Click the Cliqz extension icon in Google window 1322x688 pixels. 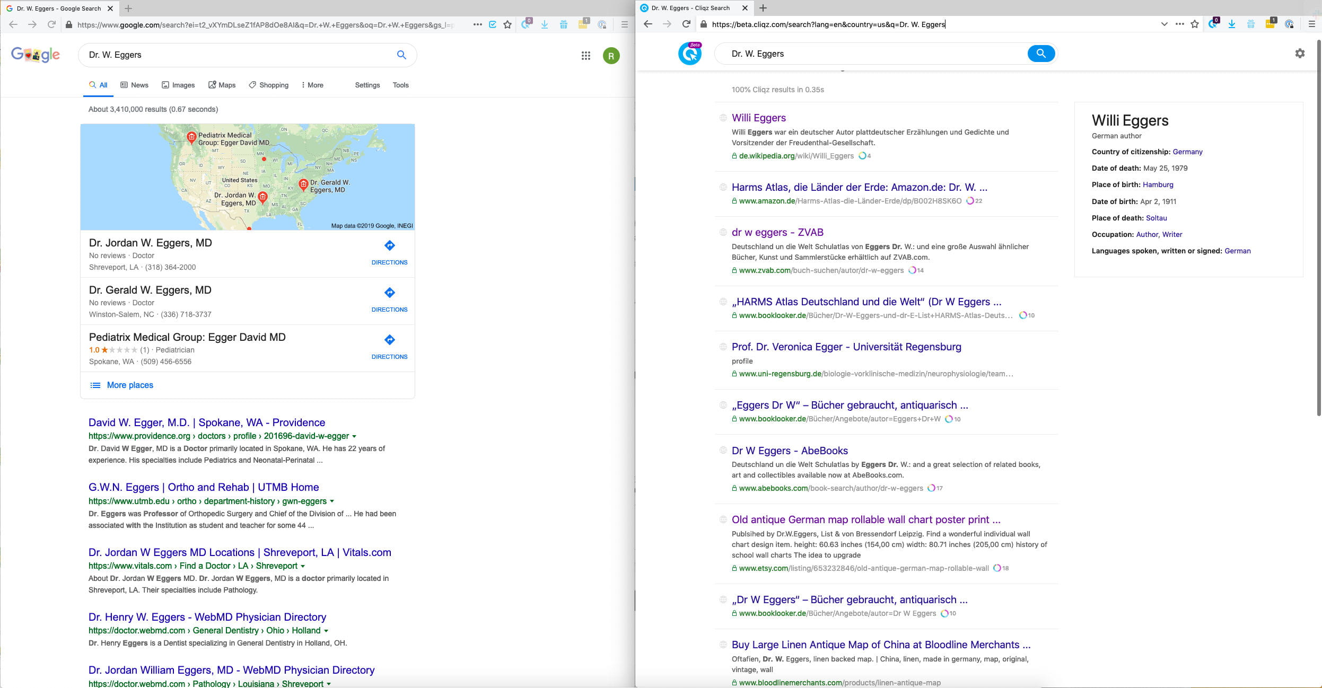pyautogui.click(x=526, y=24)
